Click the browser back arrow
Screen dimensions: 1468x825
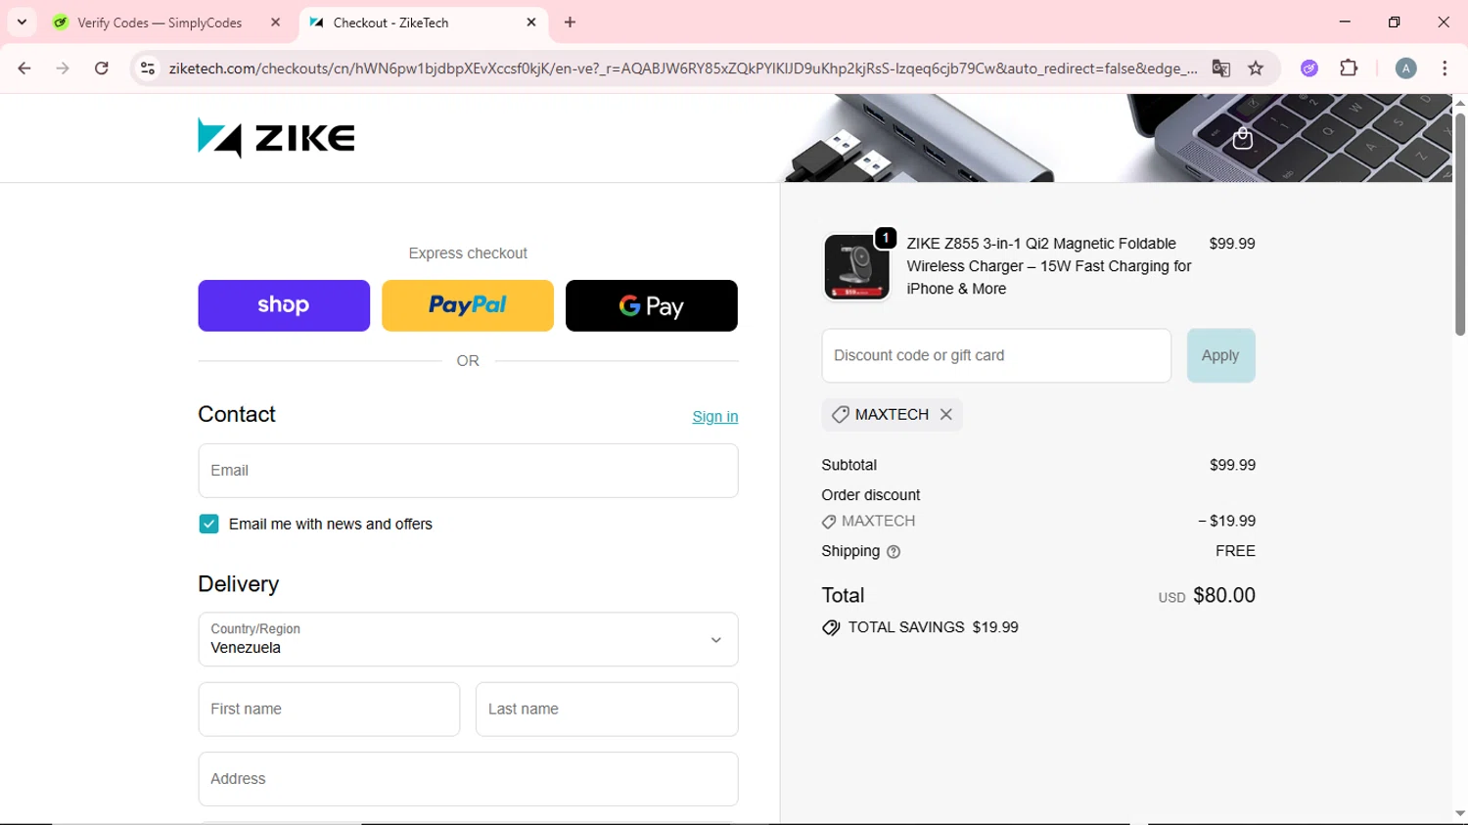coord(24,69)
